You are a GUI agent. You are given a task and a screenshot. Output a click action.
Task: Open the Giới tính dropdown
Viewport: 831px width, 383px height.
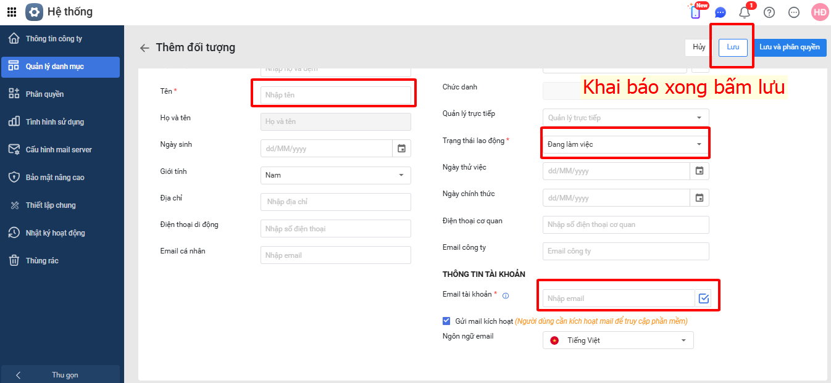coord(335,175)
